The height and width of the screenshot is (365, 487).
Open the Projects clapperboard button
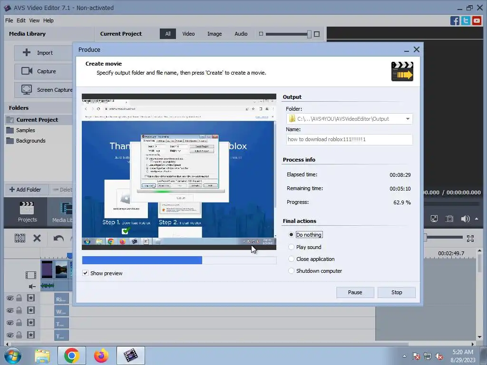27,211
